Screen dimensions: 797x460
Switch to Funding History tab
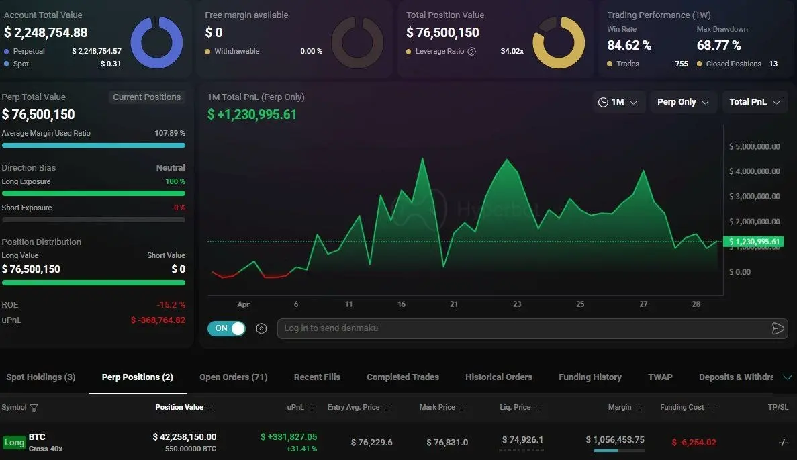[590, 377]
